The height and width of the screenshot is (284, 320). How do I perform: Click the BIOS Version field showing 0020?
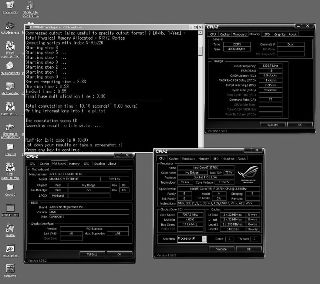point(89,212)
